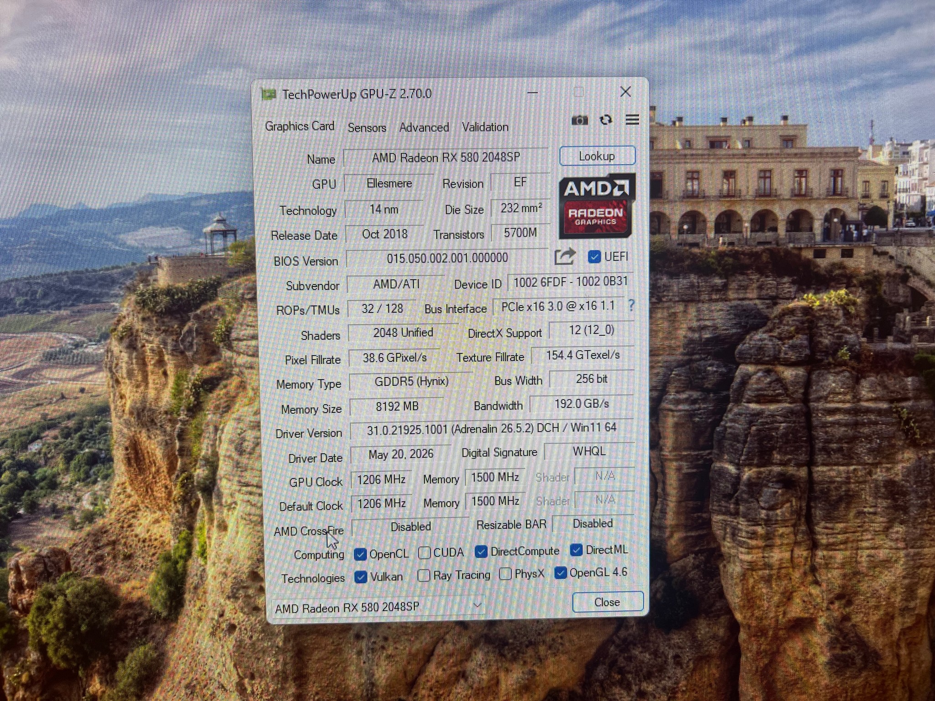Click the ROPs/TMUs value 32 / 128
The width and height of the screenshot is (935, 701).
tap(382, 309)
